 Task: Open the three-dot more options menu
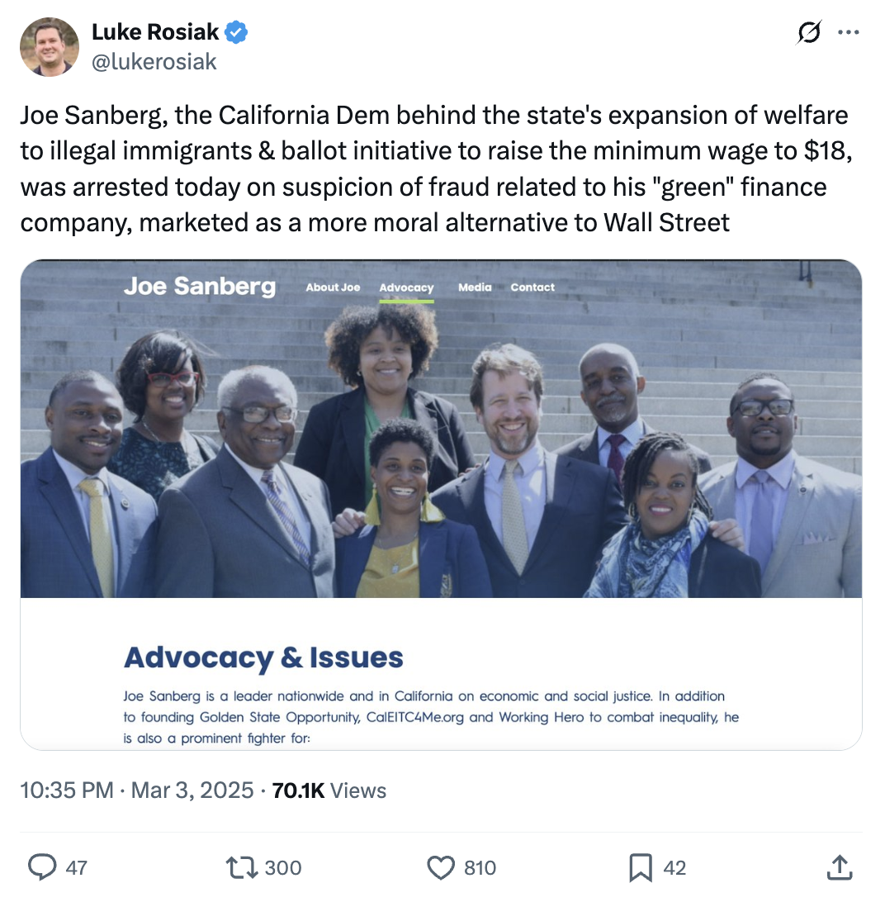pos(848,32)
